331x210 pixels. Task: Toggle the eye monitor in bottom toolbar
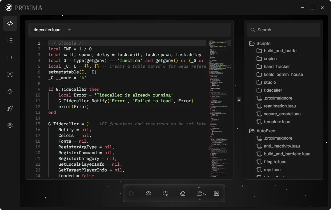(148, 193)
